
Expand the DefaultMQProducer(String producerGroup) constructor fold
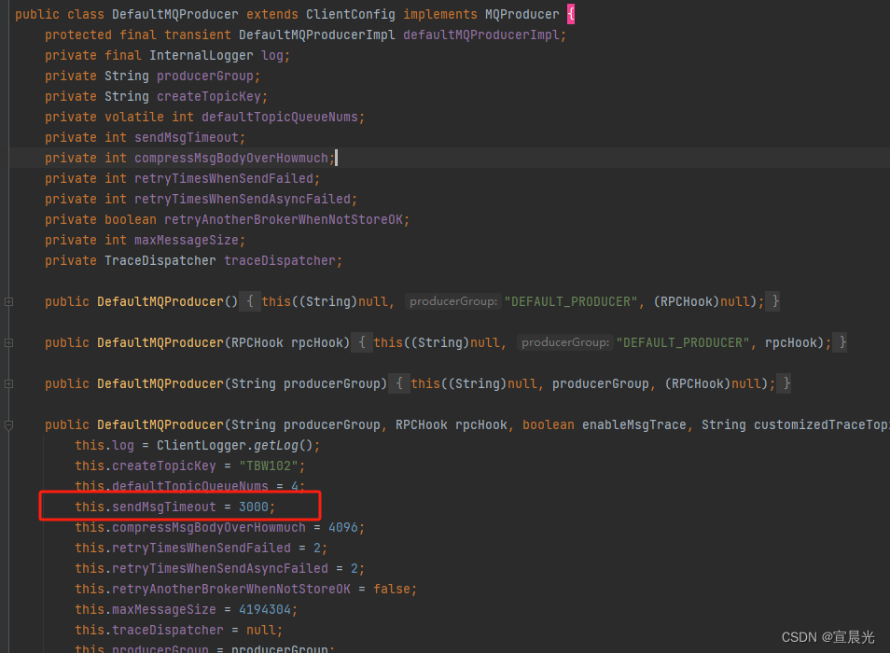pos(8,383)
